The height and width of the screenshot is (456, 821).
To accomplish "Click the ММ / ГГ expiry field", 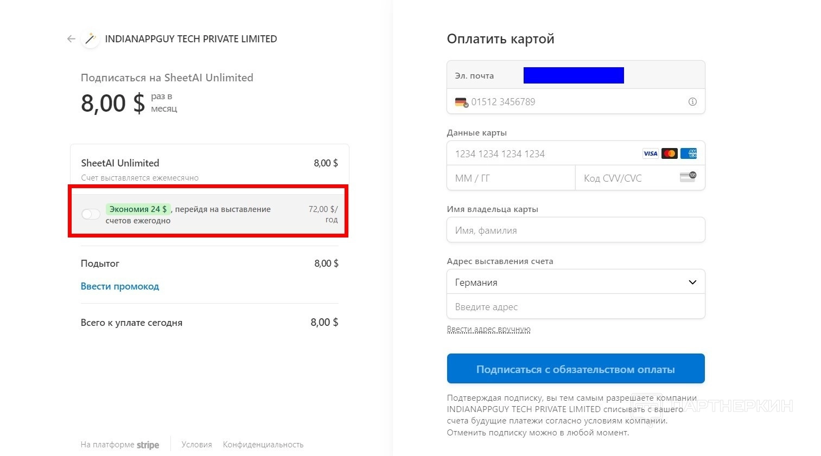I will tap(510, 178).
